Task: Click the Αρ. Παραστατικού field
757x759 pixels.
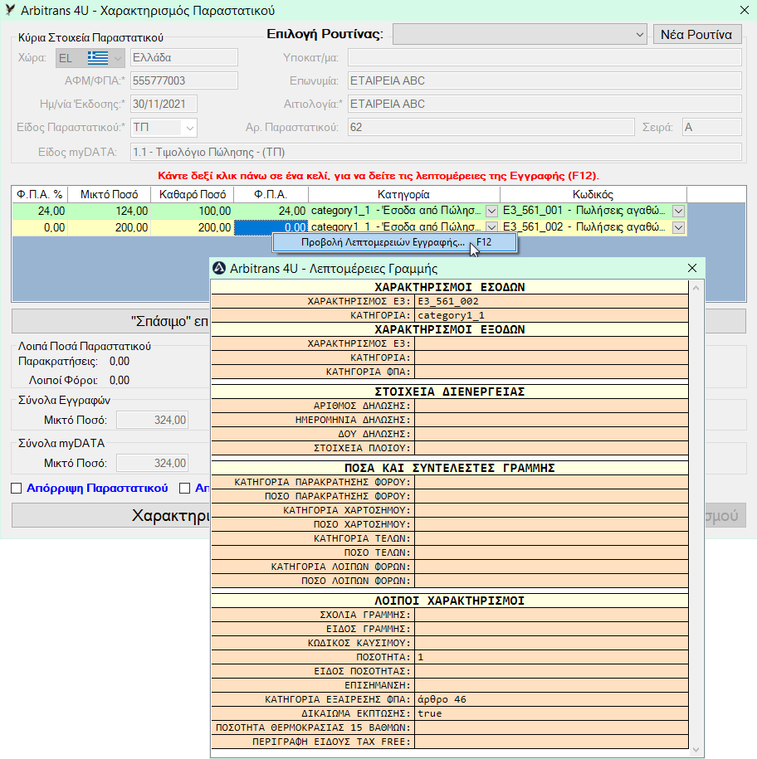Action: coord(491,127)
